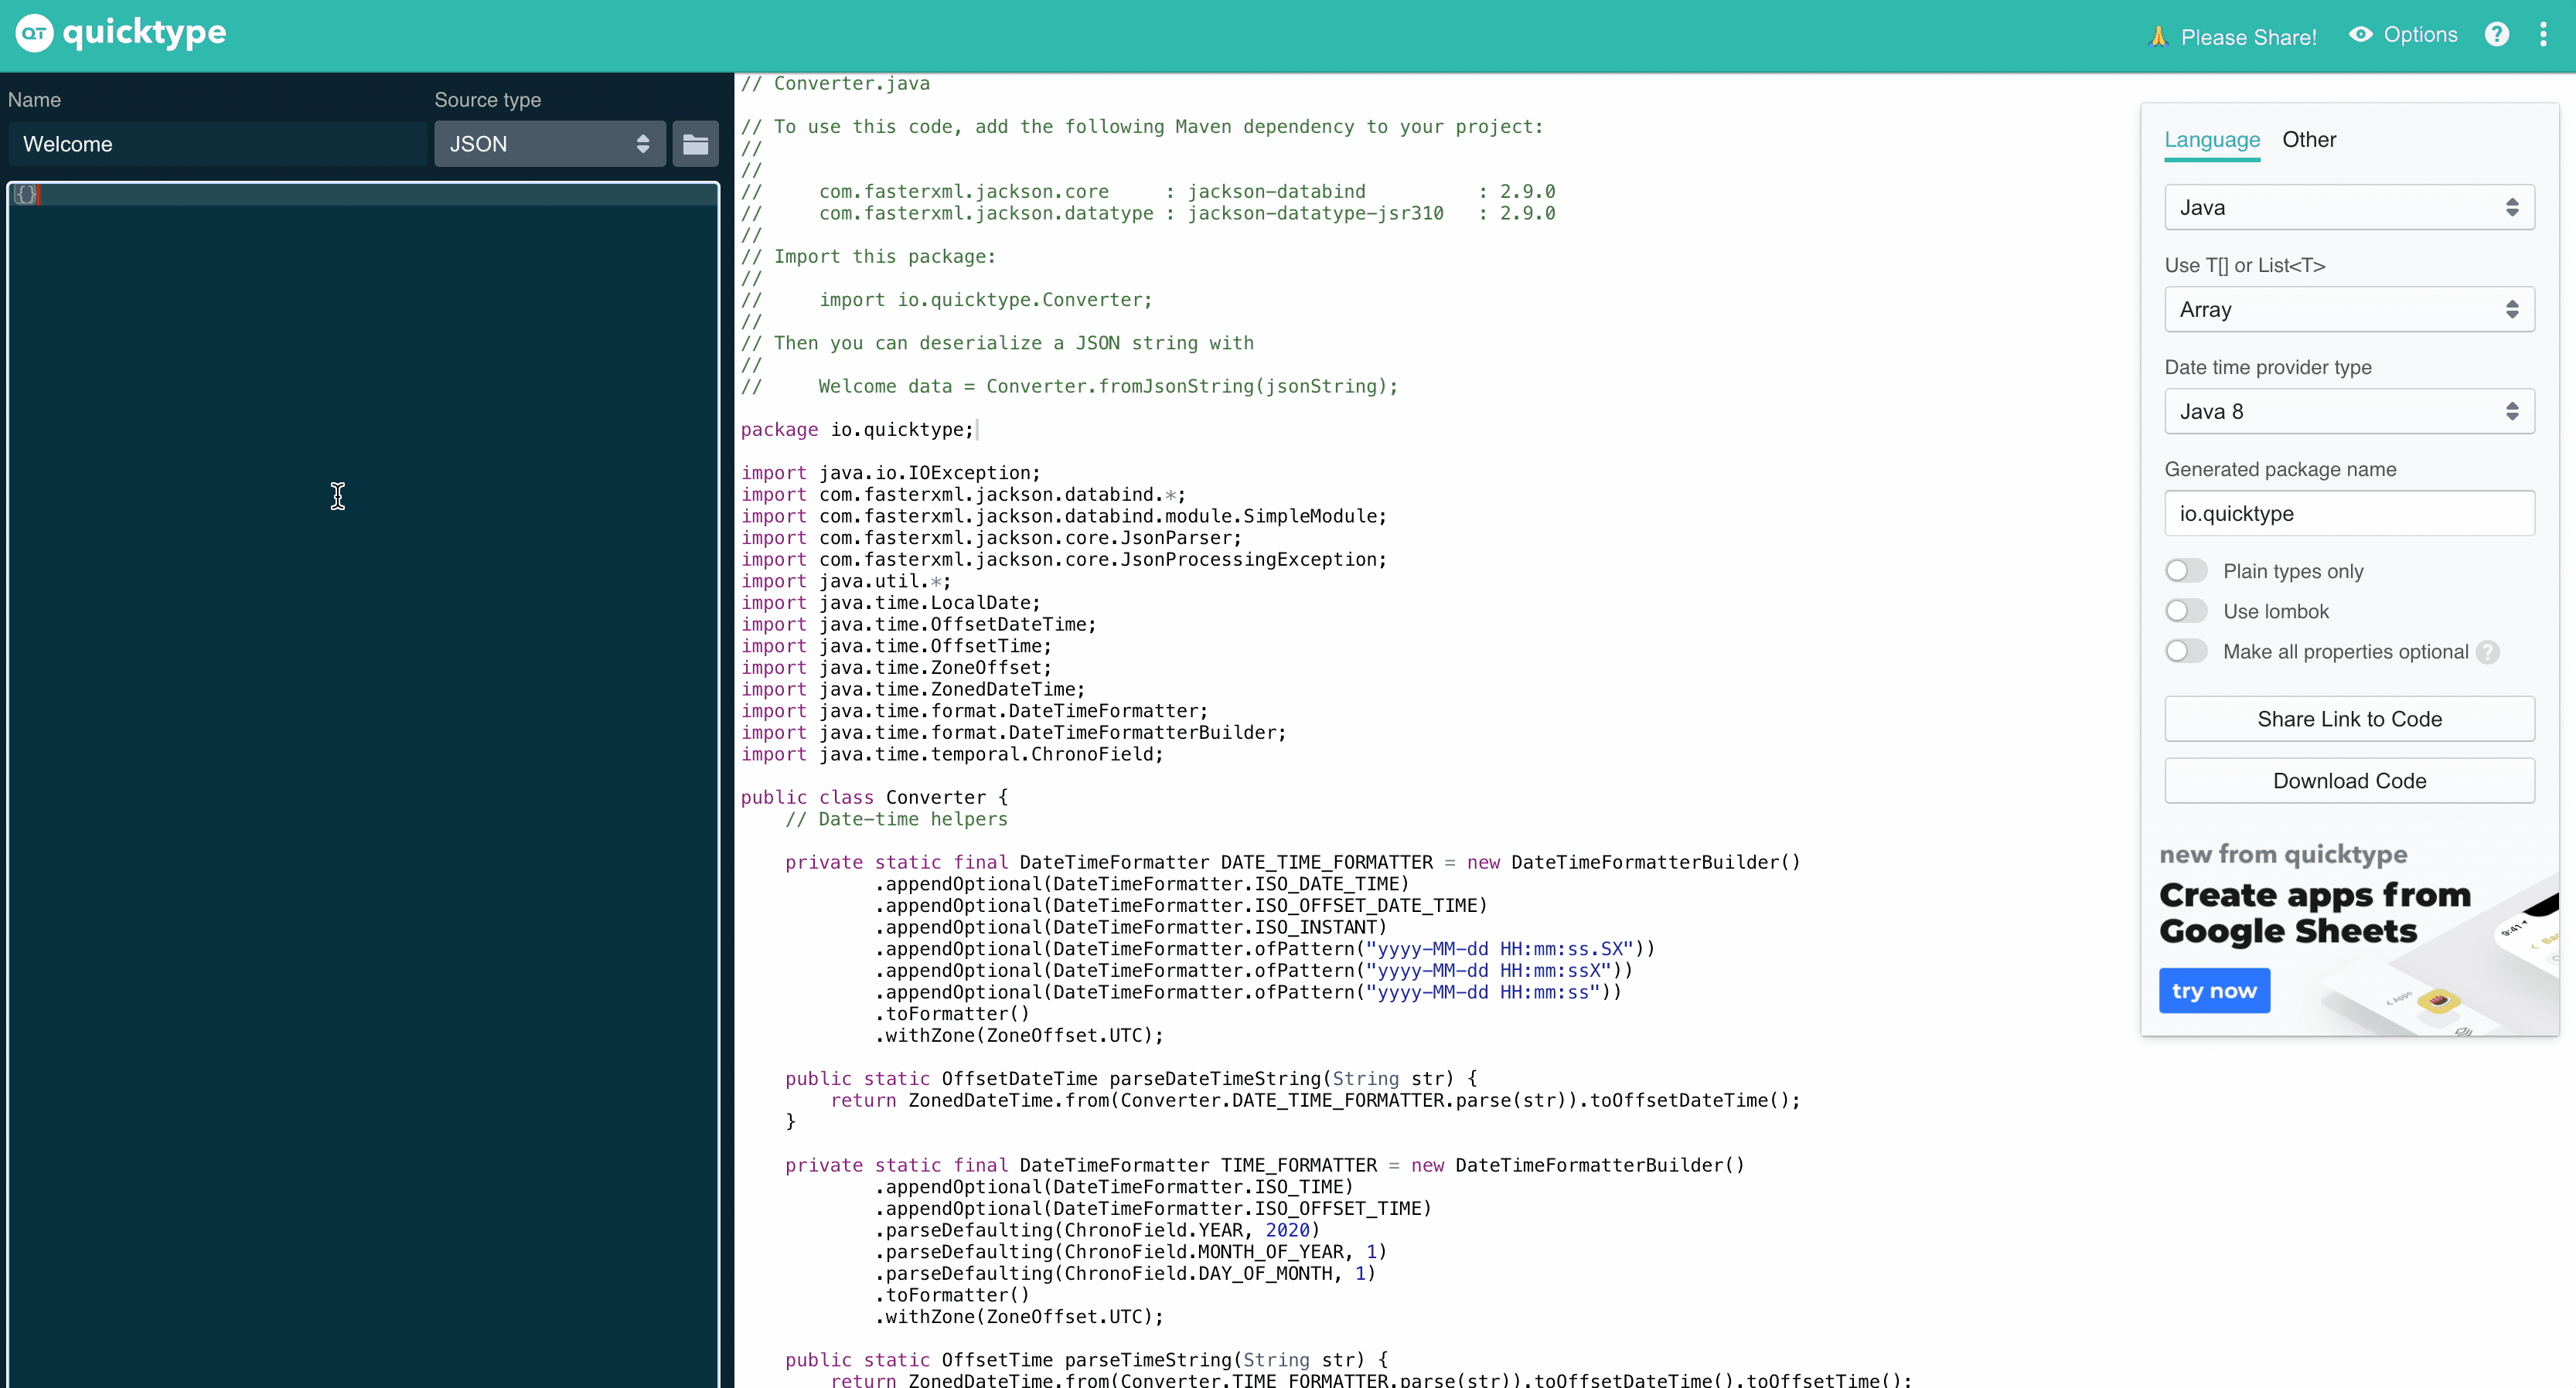Click the eye Options icon
The image size is (2576, 1388).
2360,35
